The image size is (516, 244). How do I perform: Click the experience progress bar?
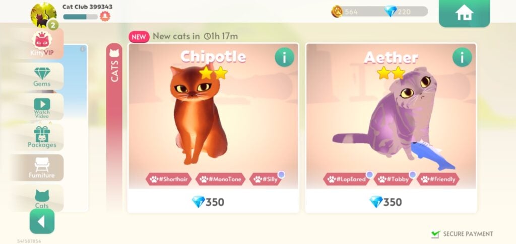click(80, 17)
